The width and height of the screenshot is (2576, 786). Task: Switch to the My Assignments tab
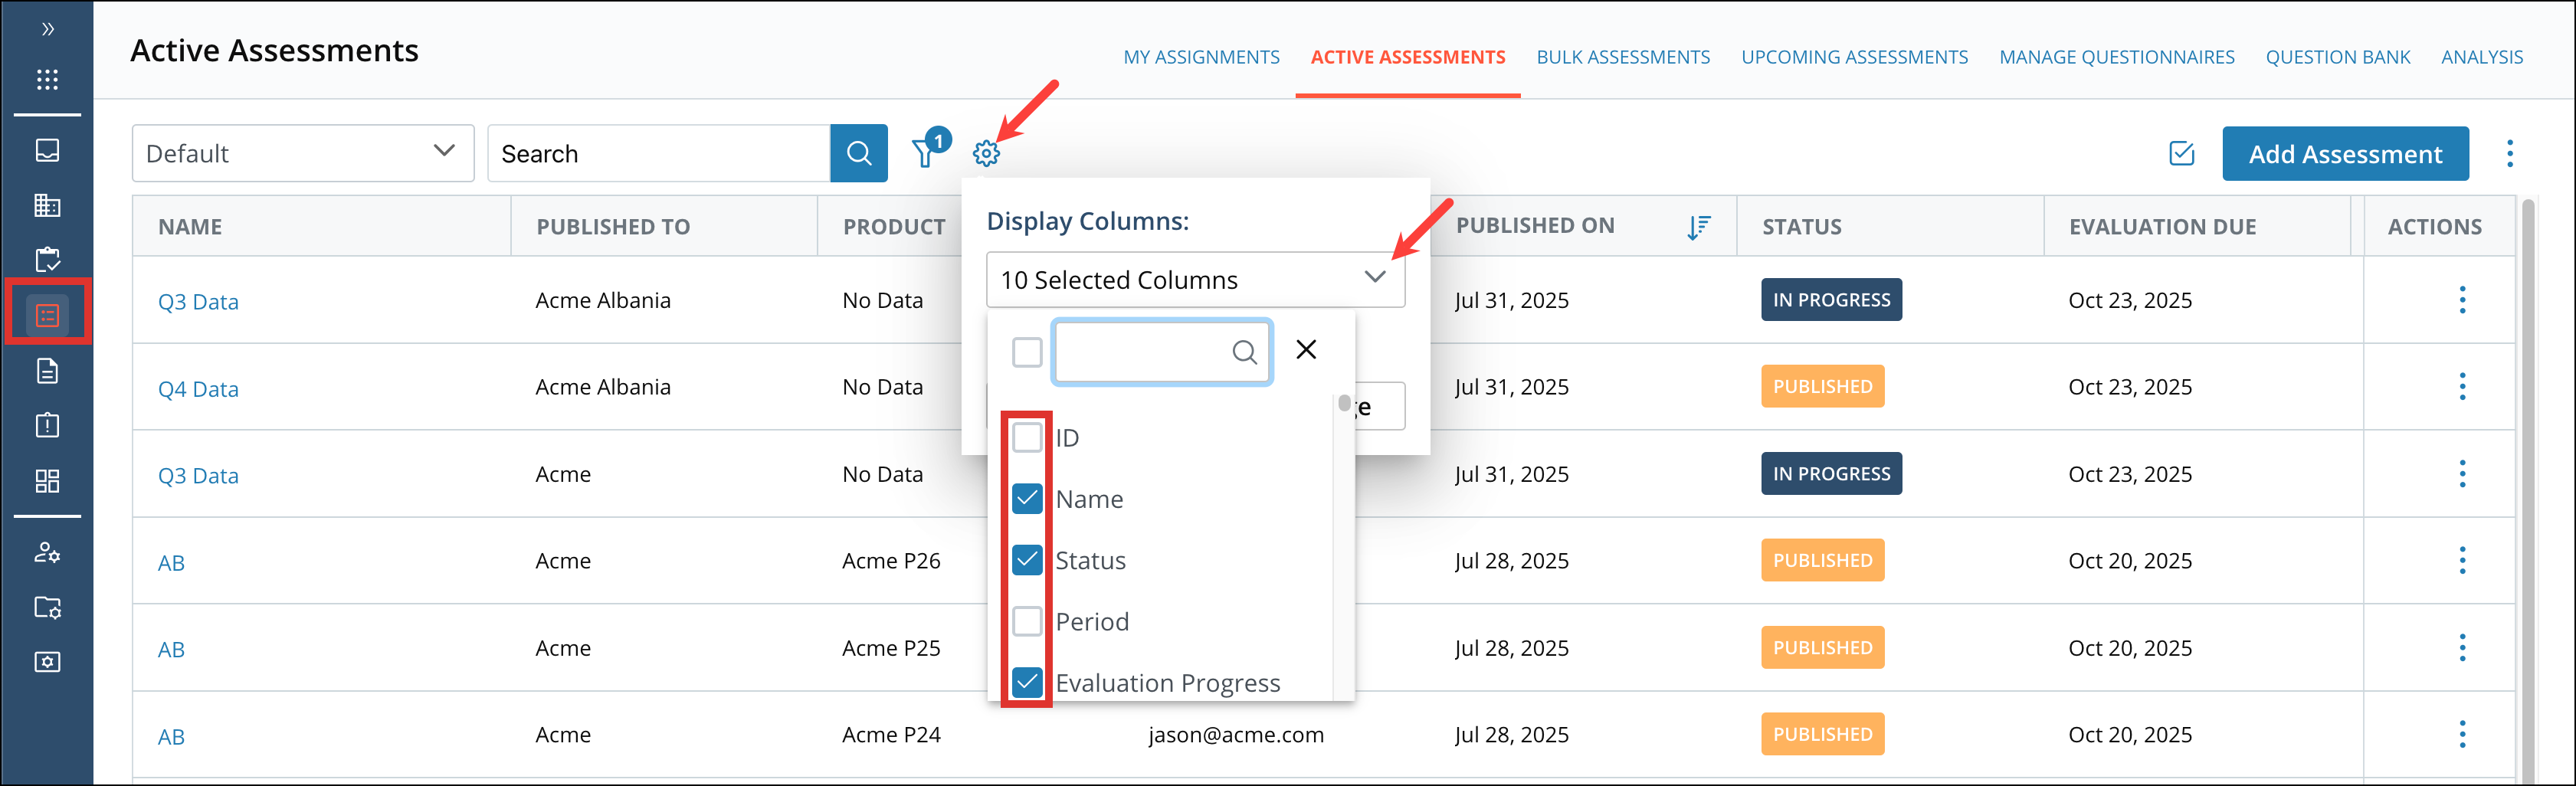click(x=1201, y=57)
